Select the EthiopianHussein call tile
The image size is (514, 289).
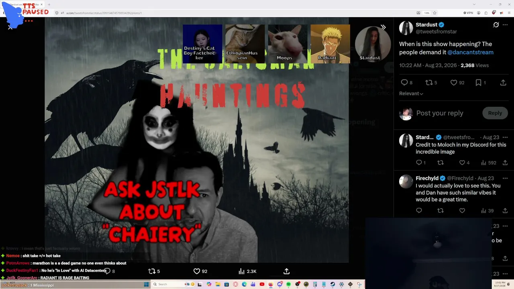tap(245, 44)
